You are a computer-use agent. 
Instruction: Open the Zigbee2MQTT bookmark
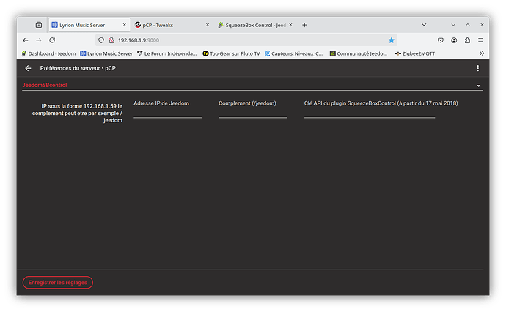pyautogui.click(x=422, y=53)
